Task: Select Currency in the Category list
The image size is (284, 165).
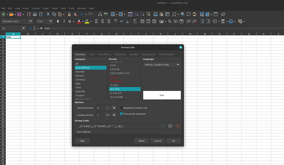Action: [80, 80]
